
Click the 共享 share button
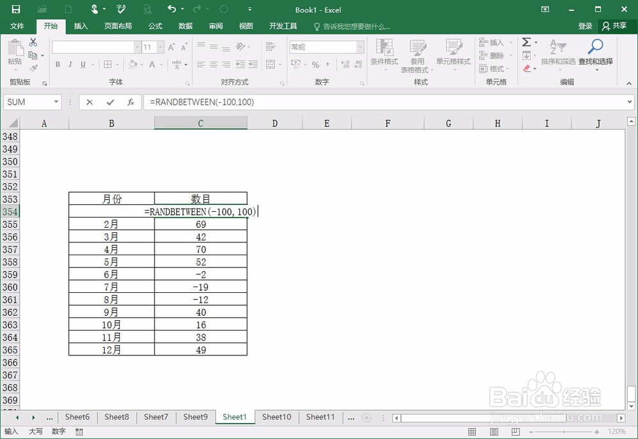[615, 26]
